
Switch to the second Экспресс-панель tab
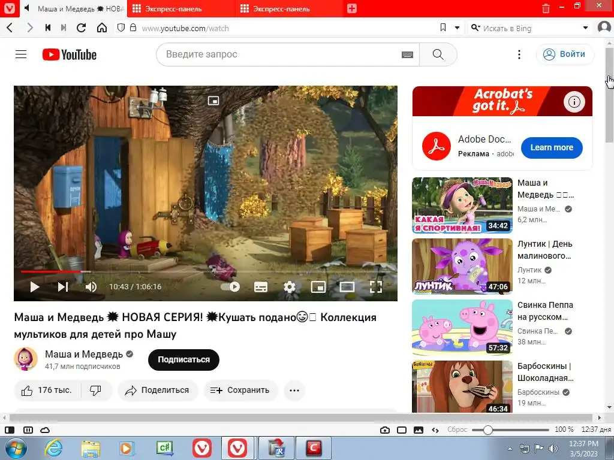289,8
